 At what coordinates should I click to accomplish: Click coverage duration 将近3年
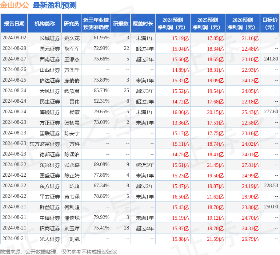point(145,165)
